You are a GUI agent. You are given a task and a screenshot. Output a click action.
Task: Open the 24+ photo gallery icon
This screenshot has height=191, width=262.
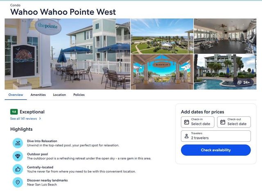pos(239,82)
